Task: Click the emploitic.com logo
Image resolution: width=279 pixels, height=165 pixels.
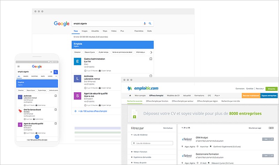Action: tap(143, 88)
